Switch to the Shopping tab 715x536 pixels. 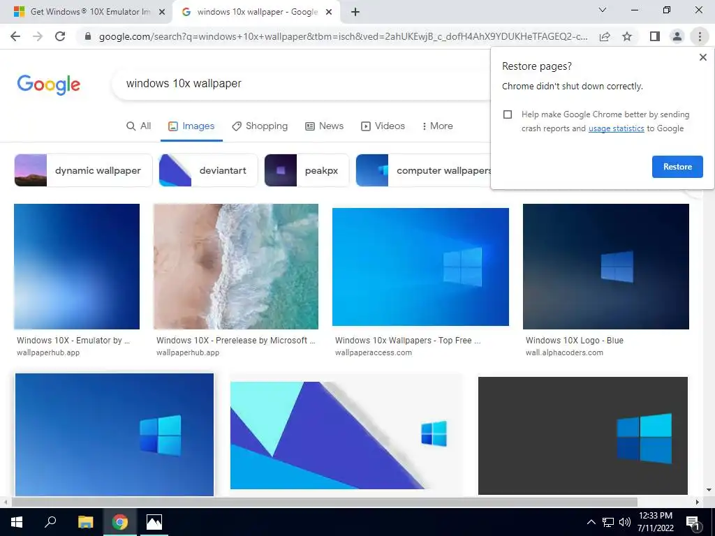click(260, 126)
